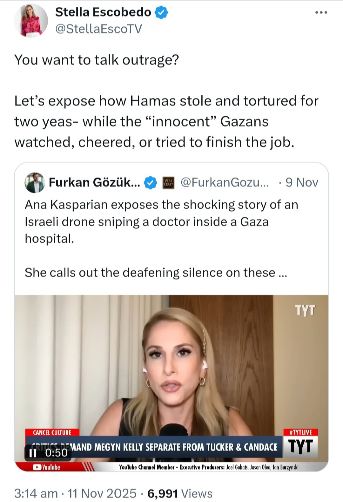Click the TYT logo in lower-third banner
Screen dimensions: 343x502
coord(300,446)
